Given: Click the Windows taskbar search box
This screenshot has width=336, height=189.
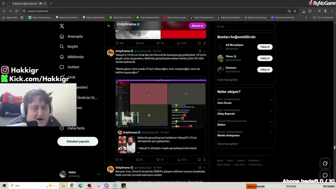Looking at the screenshot, I should tap(33, 186).
